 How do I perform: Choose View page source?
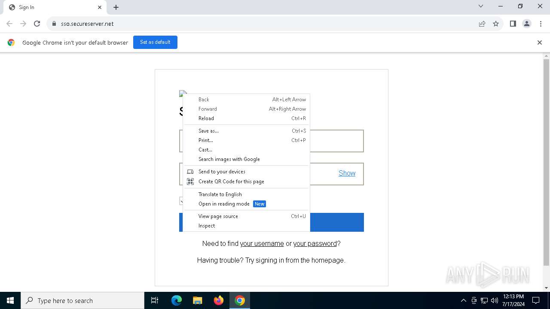[246, 216]
